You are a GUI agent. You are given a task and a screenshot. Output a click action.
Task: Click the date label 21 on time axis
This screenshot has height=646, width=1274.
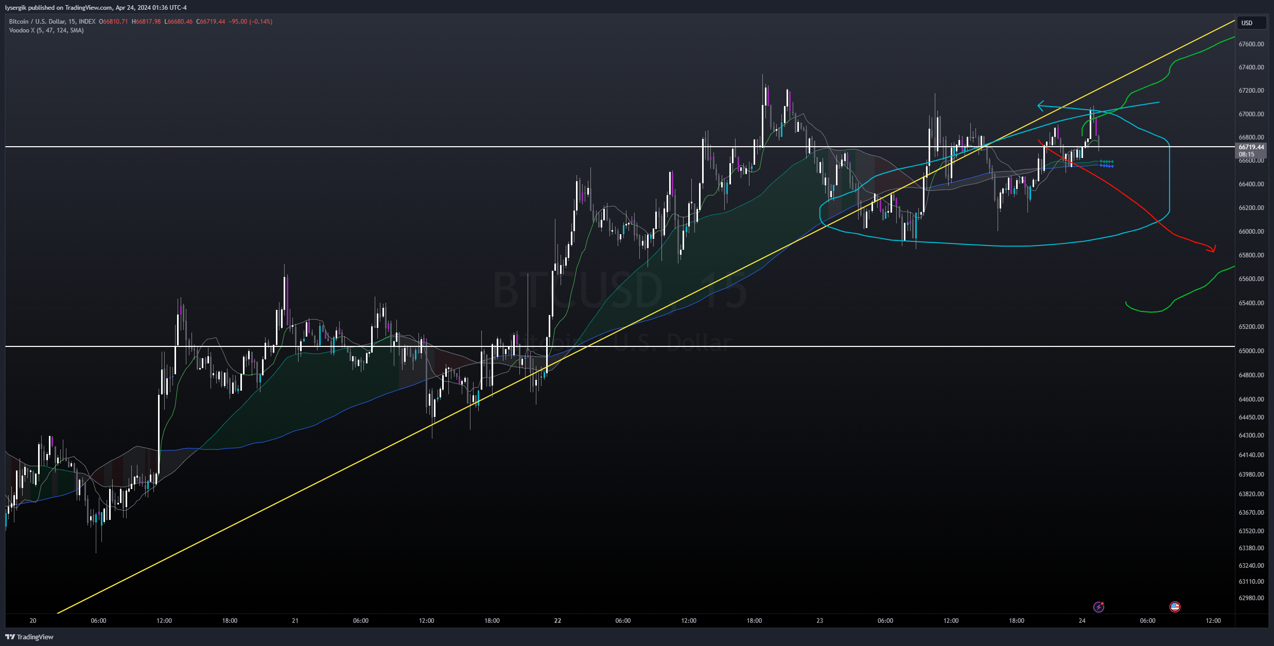(295, 621)
